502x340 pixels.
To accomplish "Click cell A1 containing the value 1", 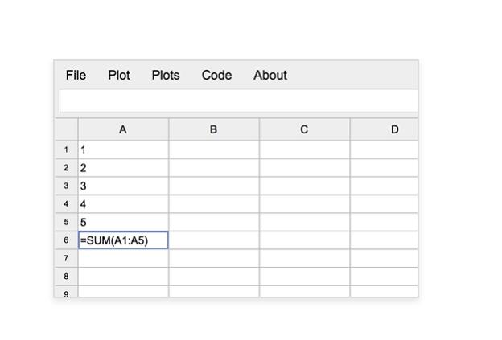I will coord(123,150).
